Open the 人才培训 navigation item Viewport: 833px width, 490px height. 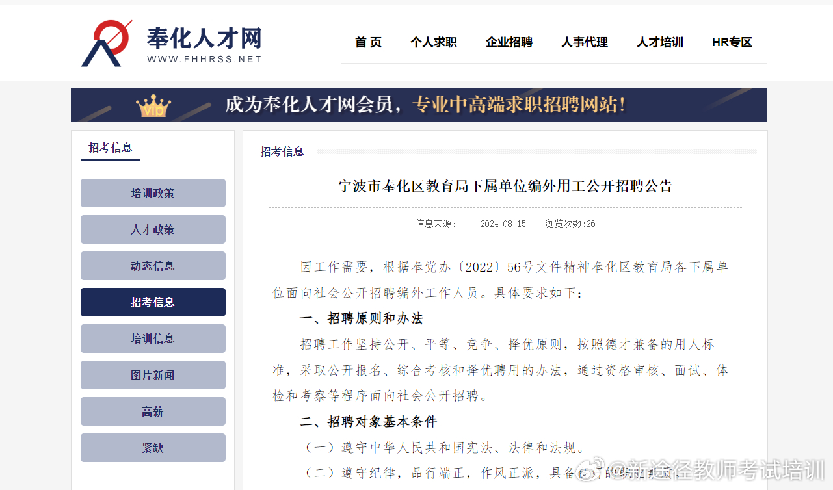coord(659,42)
